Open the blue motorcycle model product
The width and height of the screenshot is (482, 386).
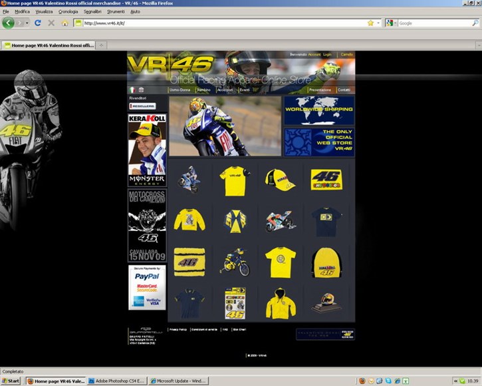pos(189,180)
